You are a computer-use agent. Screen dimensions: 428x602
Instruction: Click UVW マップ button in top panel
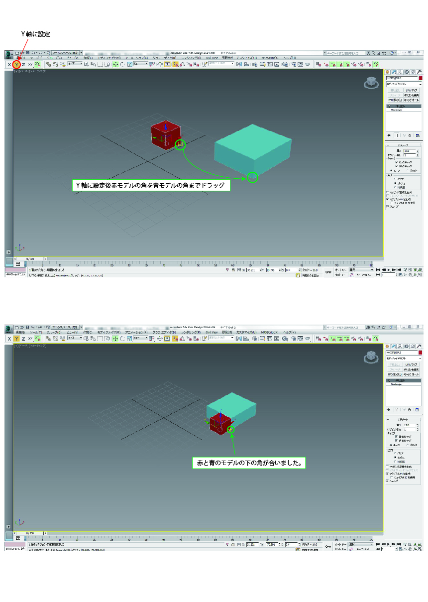click(x=412, y=90)
